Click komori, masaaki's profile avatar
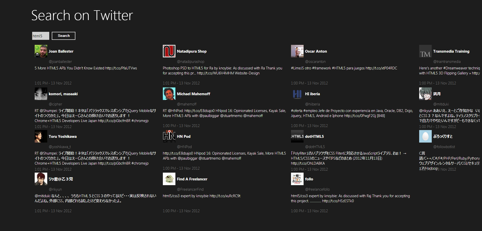 coord(41,94)
